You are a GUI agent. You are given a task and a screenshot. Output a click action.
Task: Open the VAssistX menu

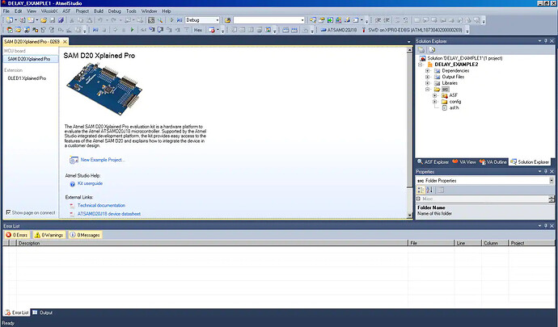tap(49, 11)
